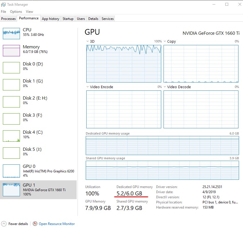Click the 3D engine utilization graph

point(124,64)
